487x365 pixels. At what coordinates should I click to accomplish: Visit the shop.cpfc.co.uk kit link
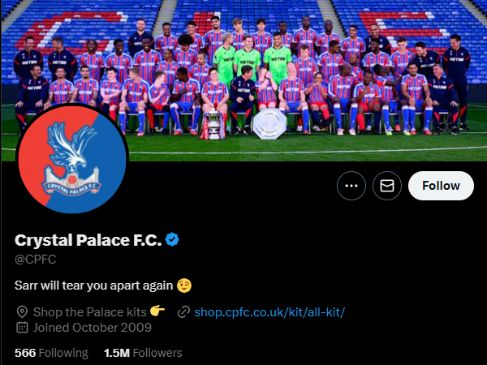269,311
